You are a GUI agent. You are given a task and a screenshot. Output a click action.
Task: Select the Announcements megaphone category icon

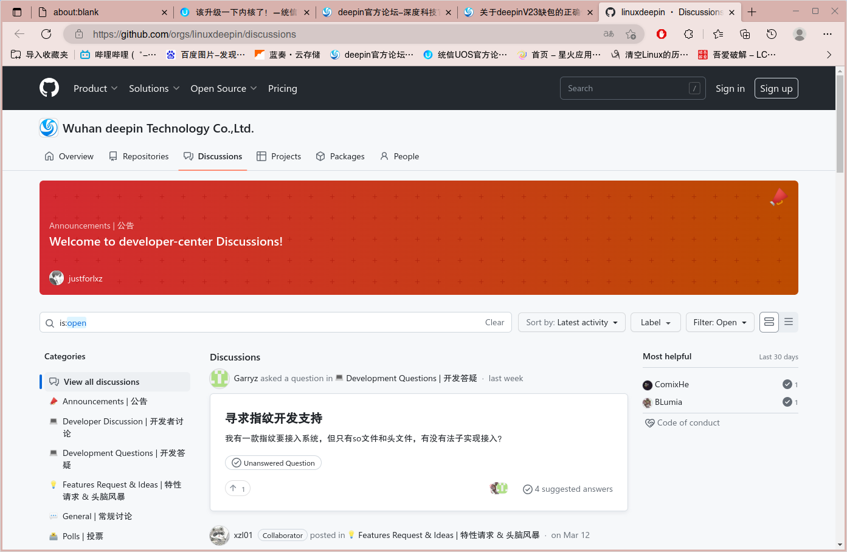(x=54, y=401)
